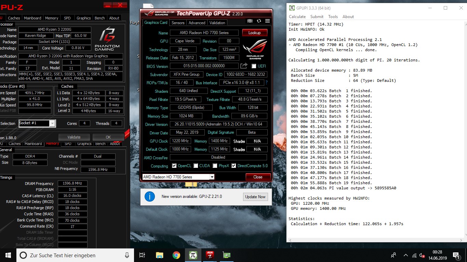Click the Validate button in CPU-Z

coord(74,137)
